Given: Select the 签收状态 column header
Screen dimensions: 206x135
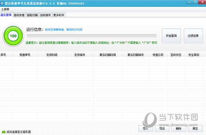Looking at the screenshot, I should tap(176, 55).
